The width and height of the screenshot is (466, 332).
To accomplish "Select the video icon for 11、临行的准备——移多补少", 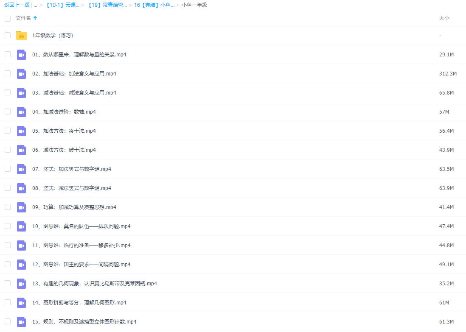I will [x=21, y=245].
